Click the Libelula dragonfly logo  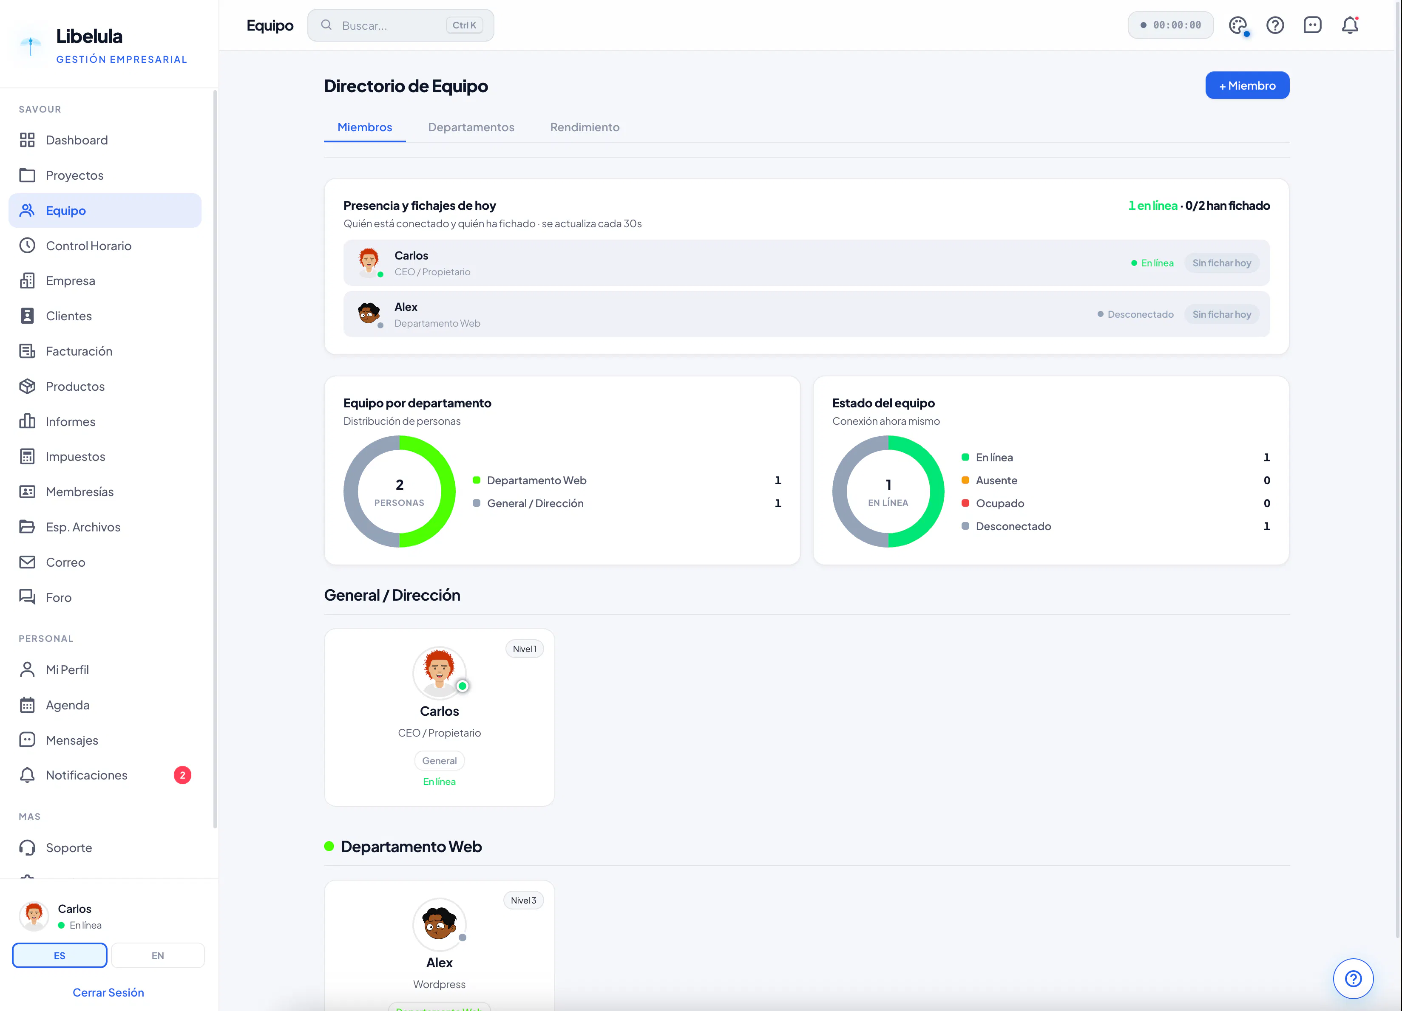click(30, 46)
